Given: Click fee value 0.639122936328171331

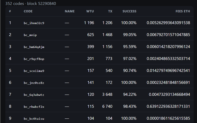Looking at the screenshot, I should (x=168, y=106).
